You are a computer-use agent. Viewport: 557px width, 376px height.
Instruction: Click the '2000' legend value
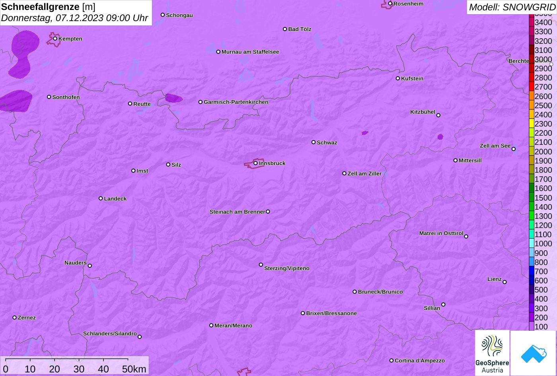[543, 152]
